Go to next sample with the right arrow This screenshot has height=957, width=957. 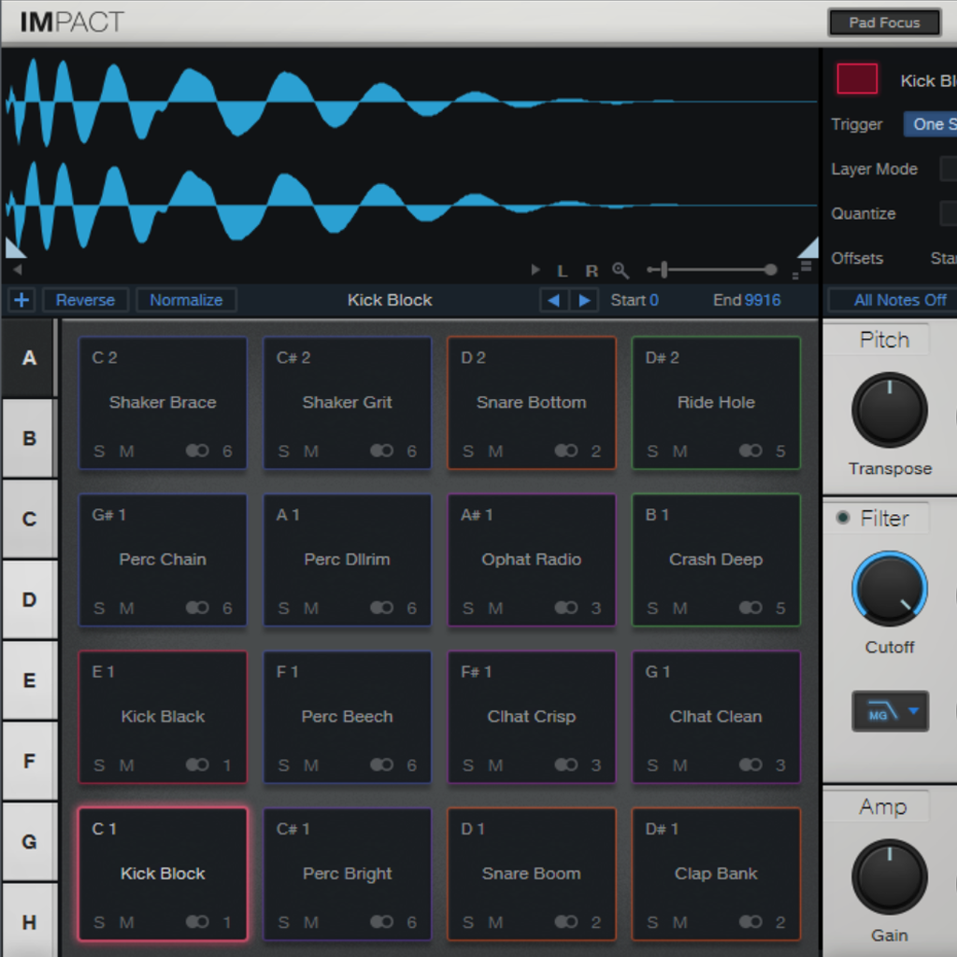click(x=584, y=300)
